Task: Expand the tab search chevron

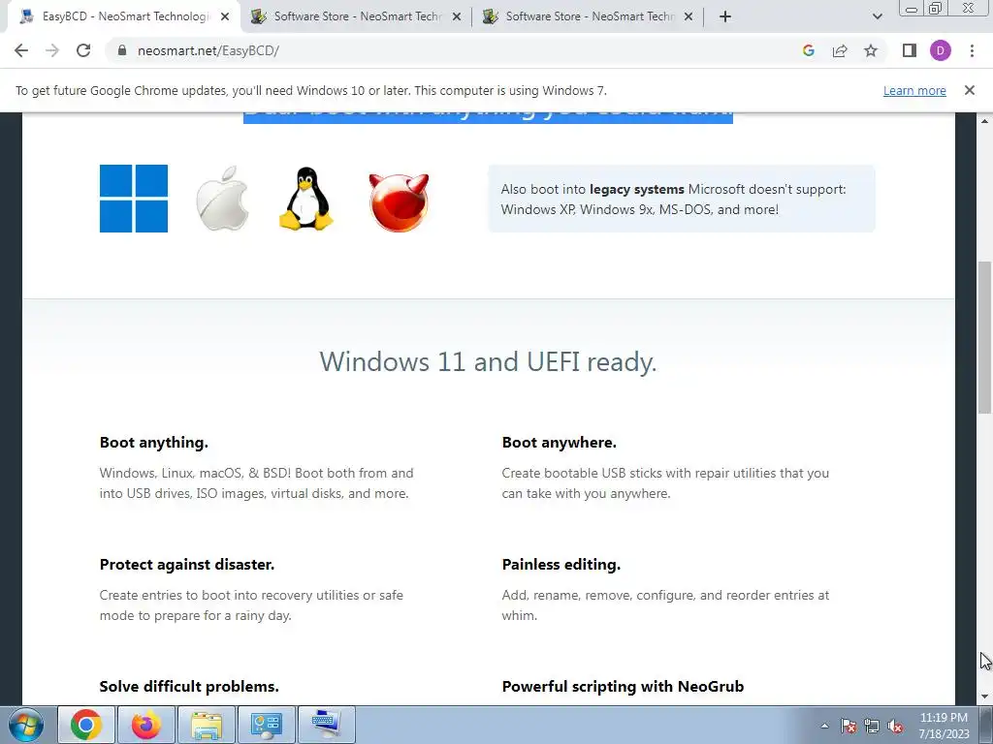Action: point(877,16)
